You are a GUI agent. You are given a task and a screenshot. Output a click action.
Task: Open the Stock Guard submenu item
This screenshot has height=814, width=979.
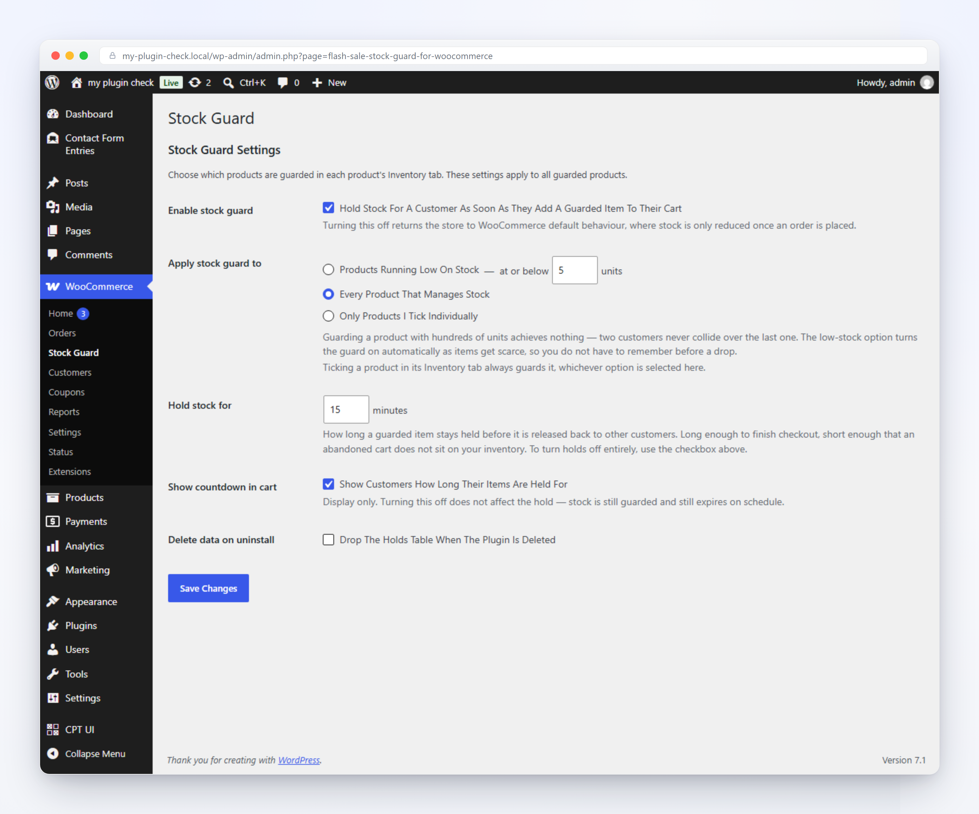(x=73, y=353)
